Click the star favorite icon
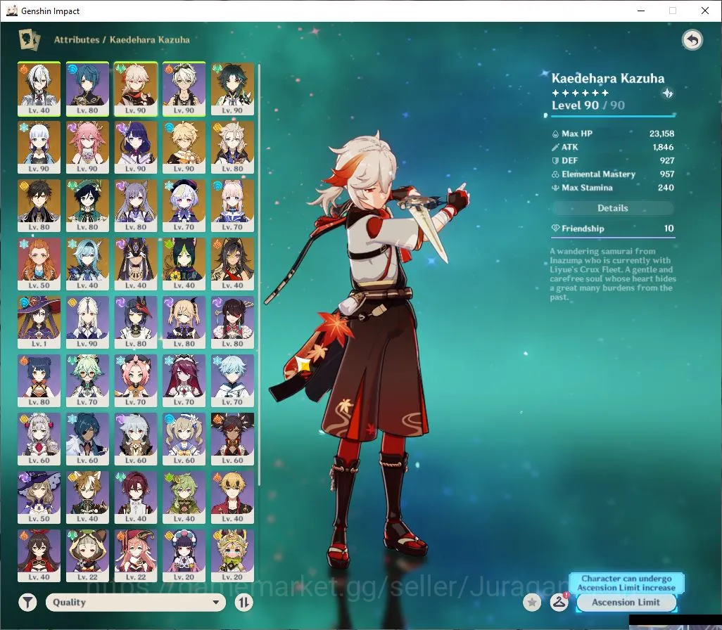This screenshot has height=630, width=722. pos(532,602)
